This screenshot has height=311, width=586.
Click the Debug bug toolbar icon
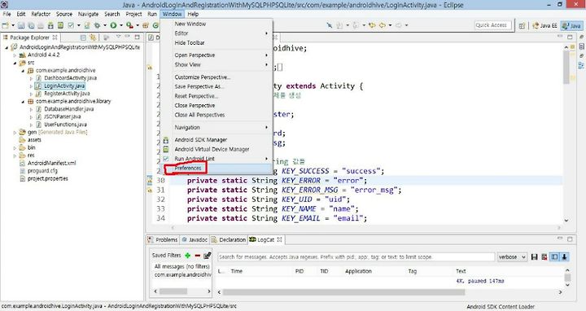click(97, 25)
